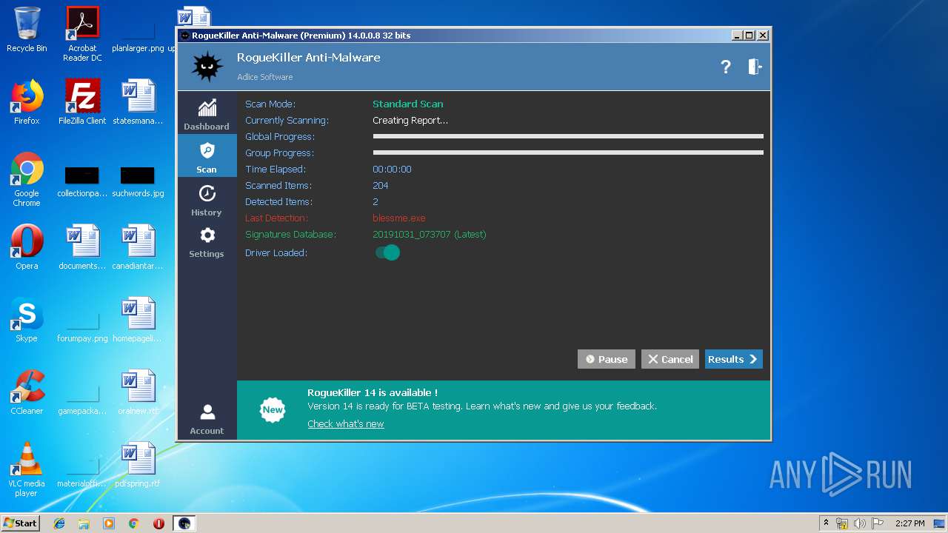This screenshot has height=533, width=948.
Task: Open RogueKiller Settings
Action: [207, 242]
